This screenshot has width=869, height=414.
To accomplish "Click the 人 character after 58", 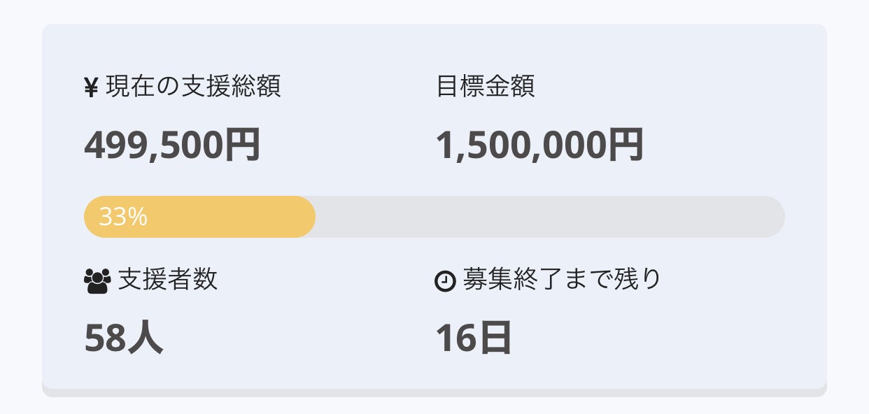I will tap(145, 338).
